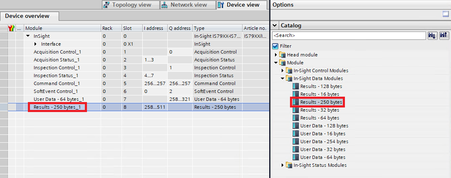Image resolution: width=451 pixels, height=178 pixels.
Task: Collapse the InSight device row
Action: click(28, 36)
